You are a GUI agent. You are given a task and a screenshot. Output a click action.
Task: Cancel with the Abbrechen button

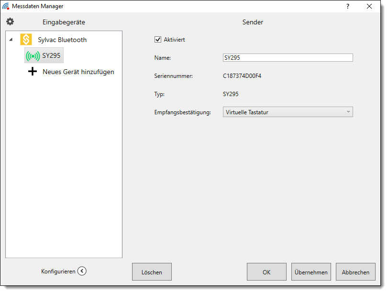click(x=355, y=272)
